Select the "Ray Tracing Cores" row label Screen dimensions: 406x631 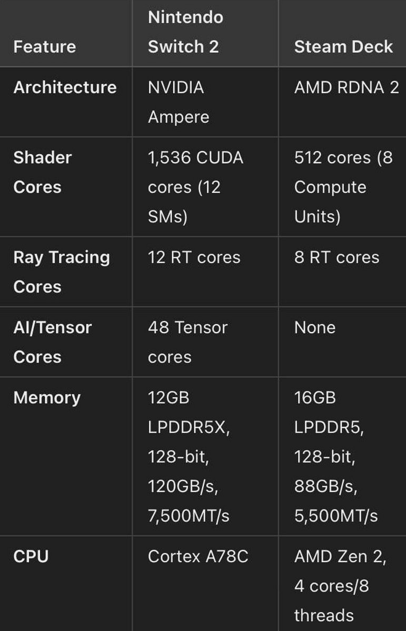click(61, 272)
